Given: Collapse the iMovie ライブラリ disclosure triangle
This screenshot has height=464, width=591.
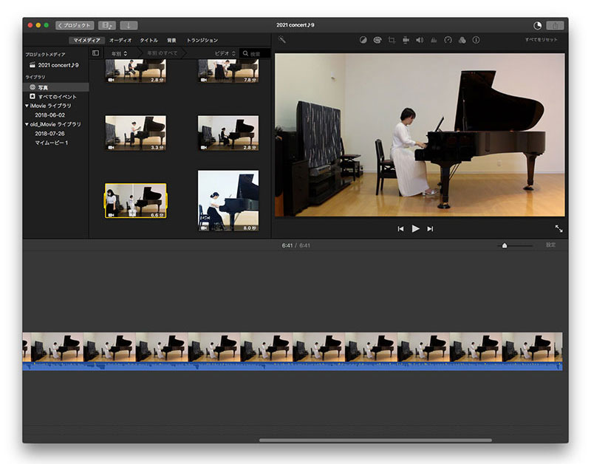Looking at the screenshot, I should click(x=27, y=106).
